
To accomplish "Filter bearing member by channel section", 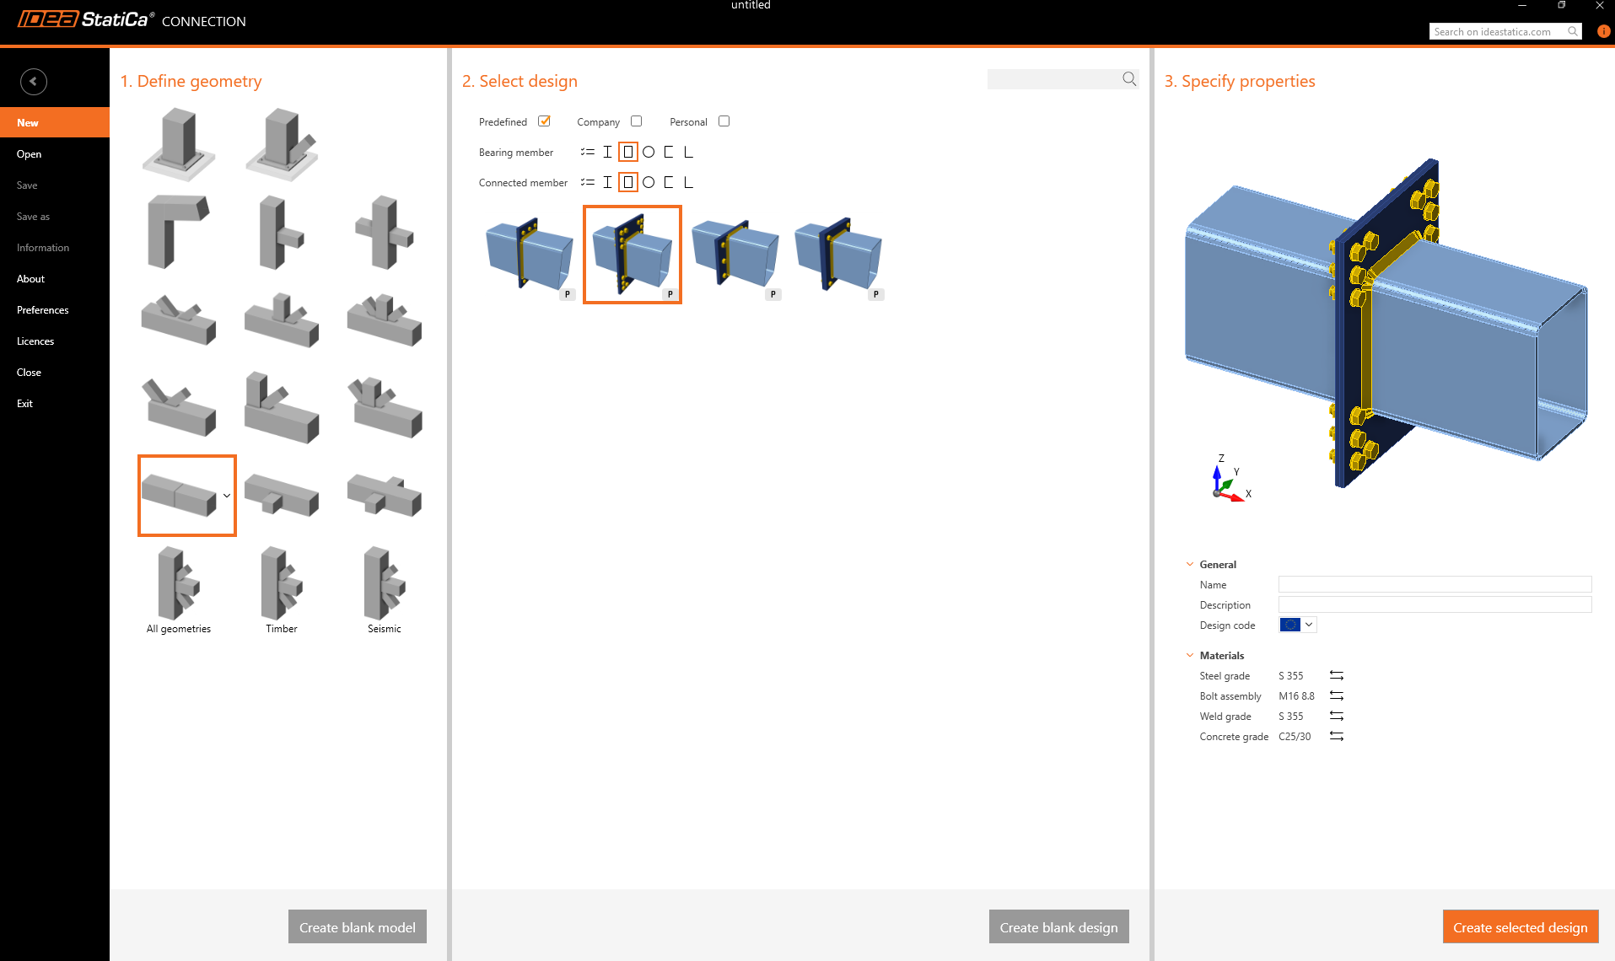I will pos(669,152).
